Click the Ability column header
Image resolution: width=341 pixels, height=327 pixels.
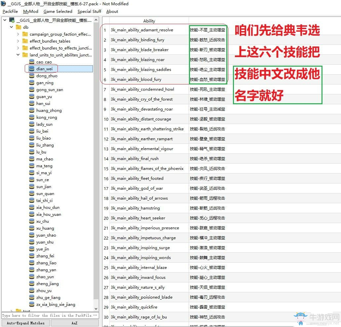click(149, 21)
